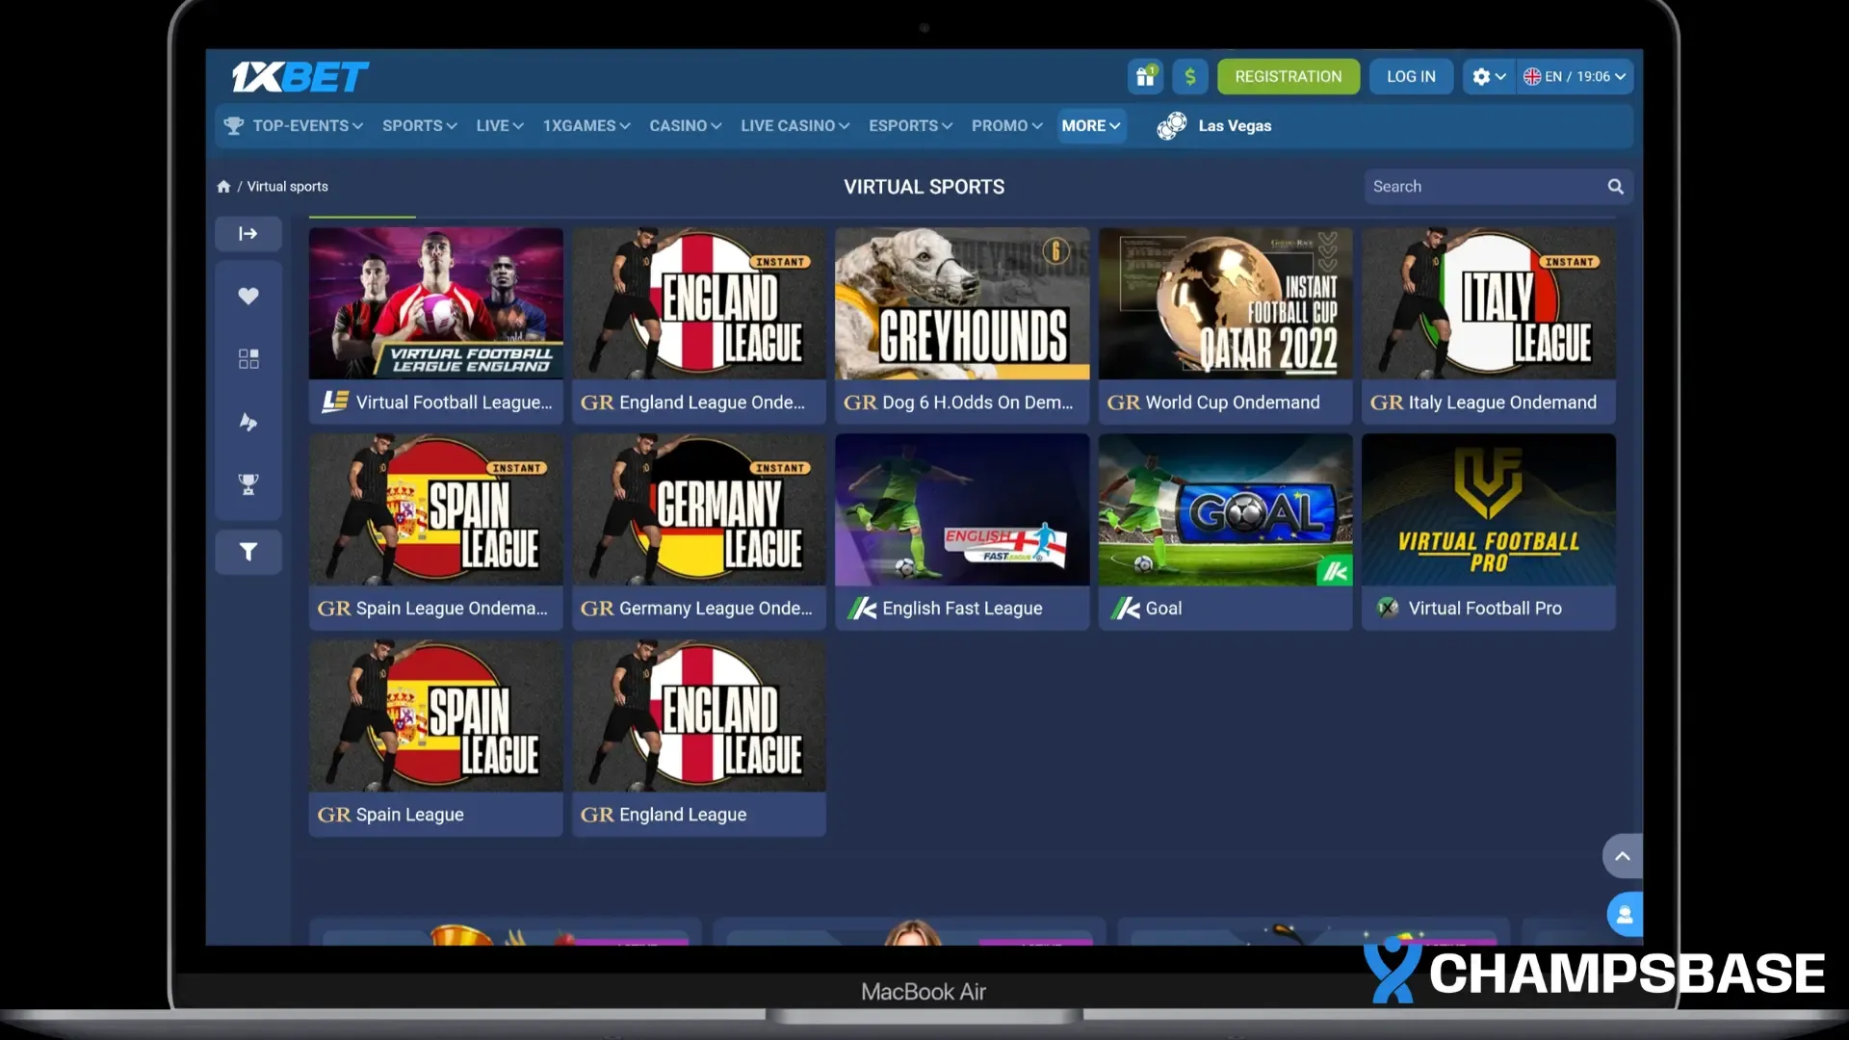Open the funnel filter icon in the sidebar
This screenshot has height=1040, width=1849.
point(248,552)
